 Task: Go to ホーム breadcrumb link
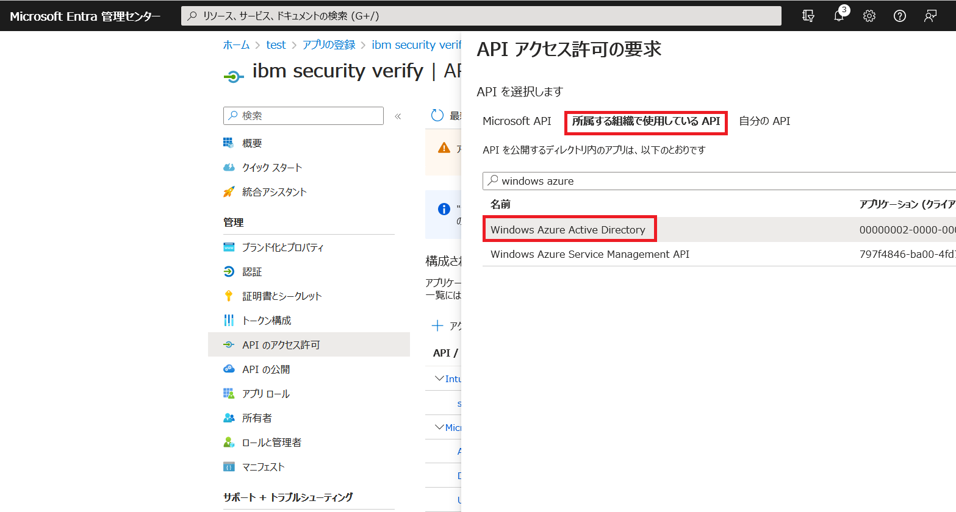point(236,44)
